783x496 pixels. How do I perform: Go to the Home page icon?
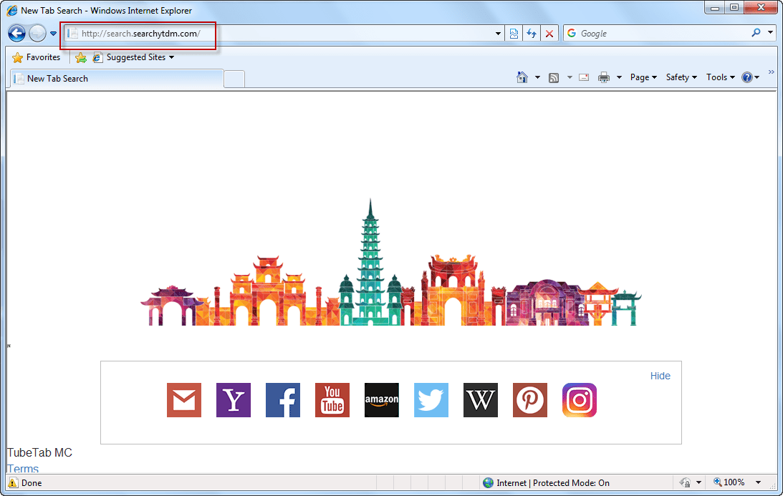[522, 77]
